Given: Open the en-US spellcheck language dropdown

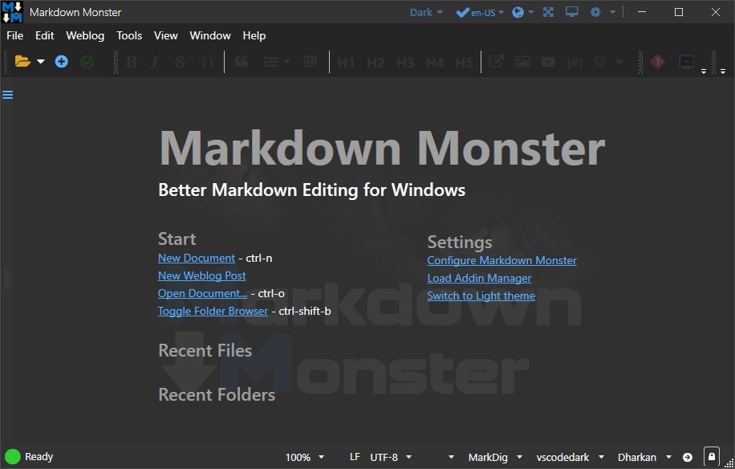Looking at the screenshot, I should [479, 12].
